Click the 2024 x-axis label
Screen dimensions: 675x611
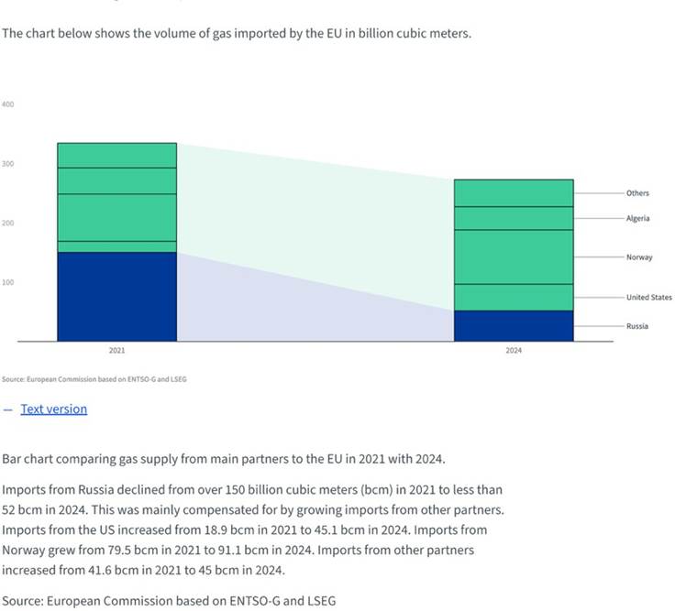[514, 351]
